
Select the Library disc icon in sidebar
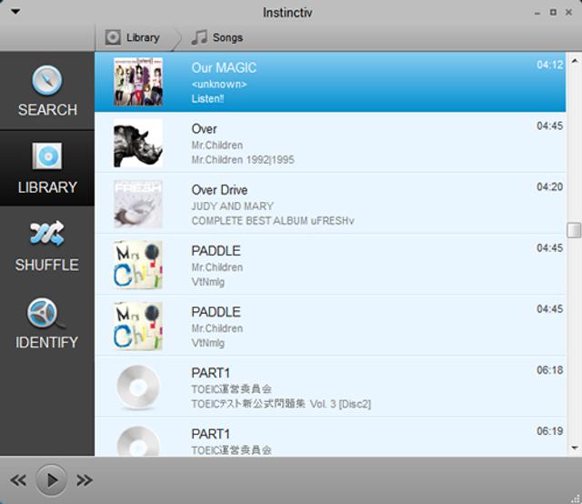click(x=47, y=156)
